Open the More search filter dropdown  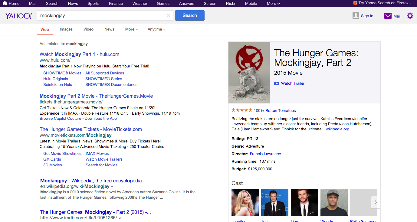click(131, 29)
